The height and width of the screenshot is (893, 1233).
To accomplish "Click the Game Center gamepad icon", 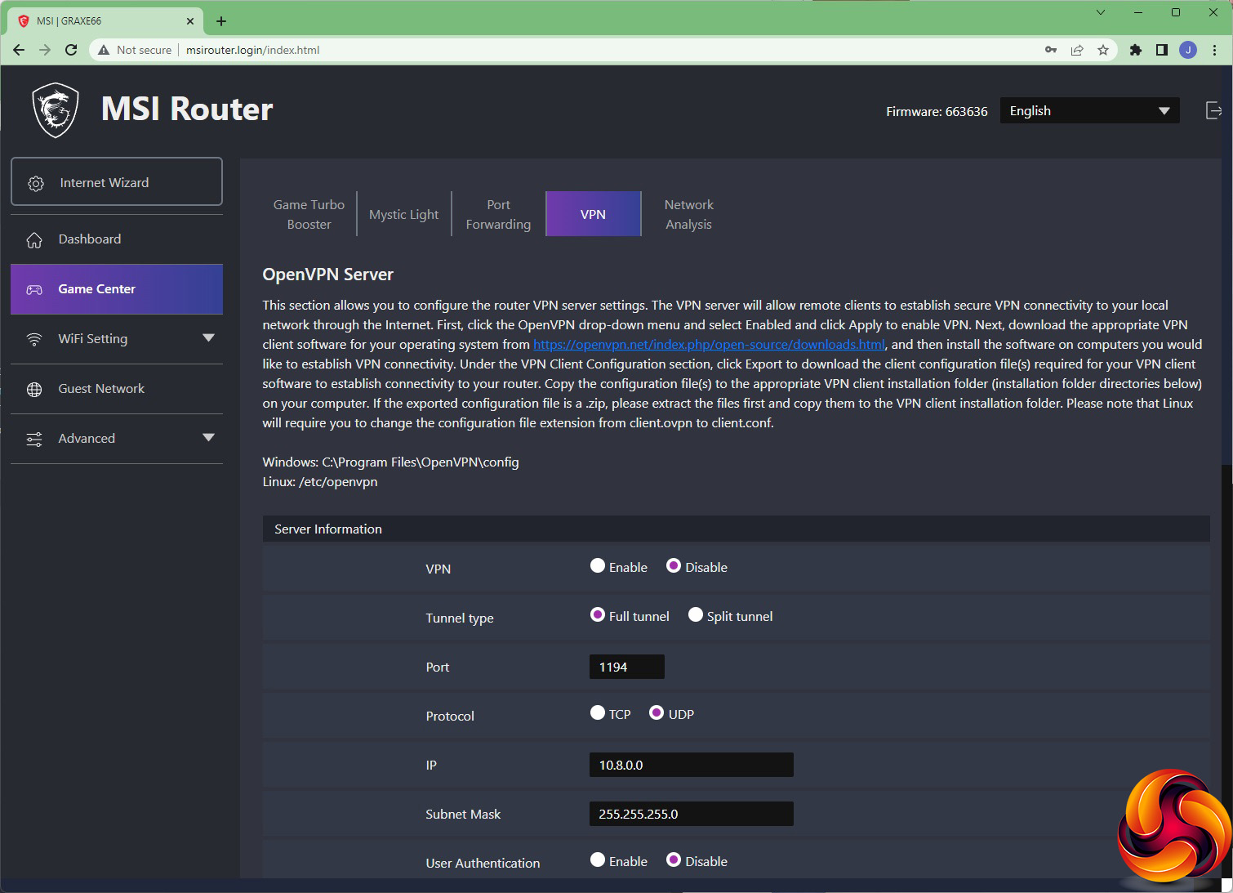I will coord(34,289).
